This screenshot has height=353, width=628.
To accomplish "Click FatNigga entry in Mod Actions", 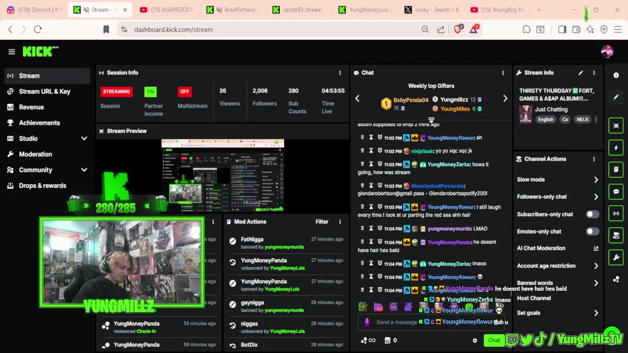I will click(x=286, y=243).
